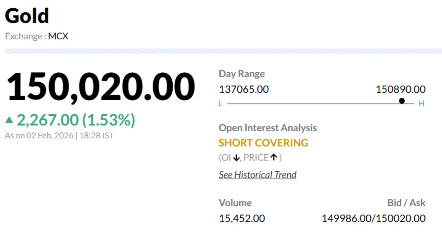Click the Day Range low value 137065.00
The image size is (442, 248).
point(244,90)
